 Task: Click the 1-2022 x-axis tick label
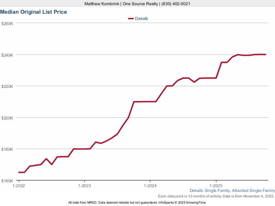click(19, 186)
